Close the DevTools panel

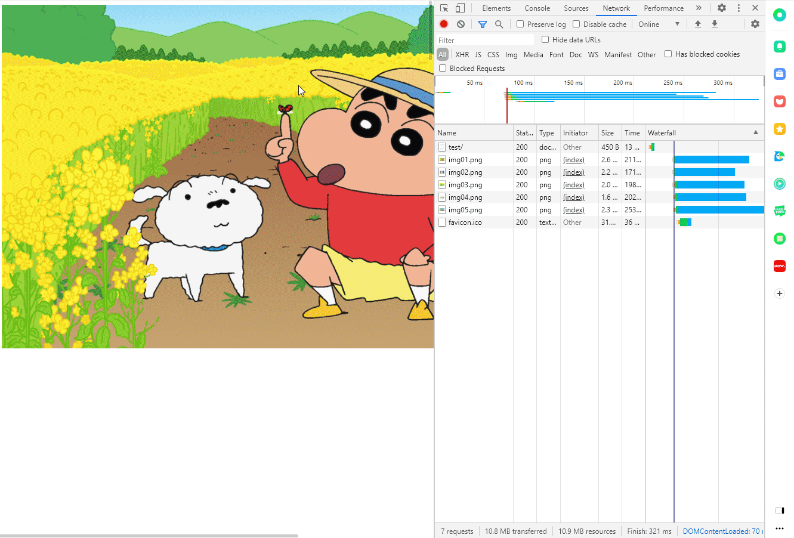tap(755, 8)
